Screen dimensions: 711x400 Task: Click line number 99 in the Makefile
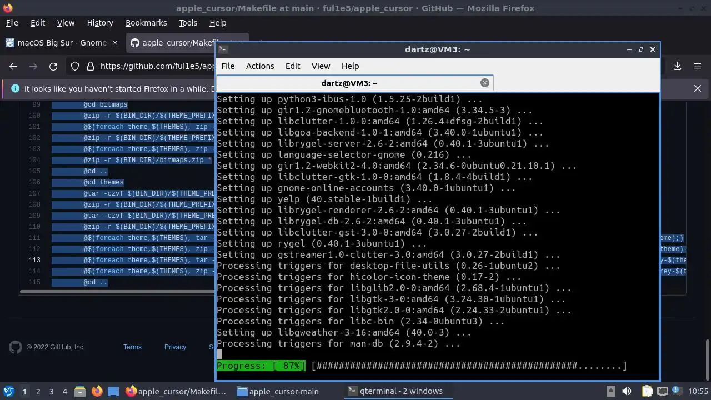37,104
